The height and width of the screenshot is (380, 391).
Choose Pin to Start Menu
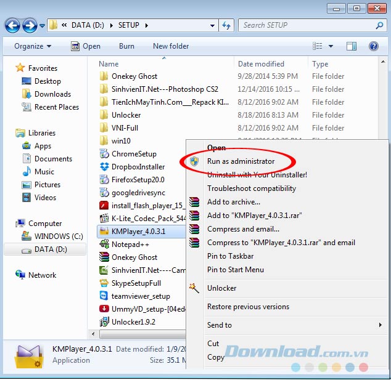pos(236,270)
